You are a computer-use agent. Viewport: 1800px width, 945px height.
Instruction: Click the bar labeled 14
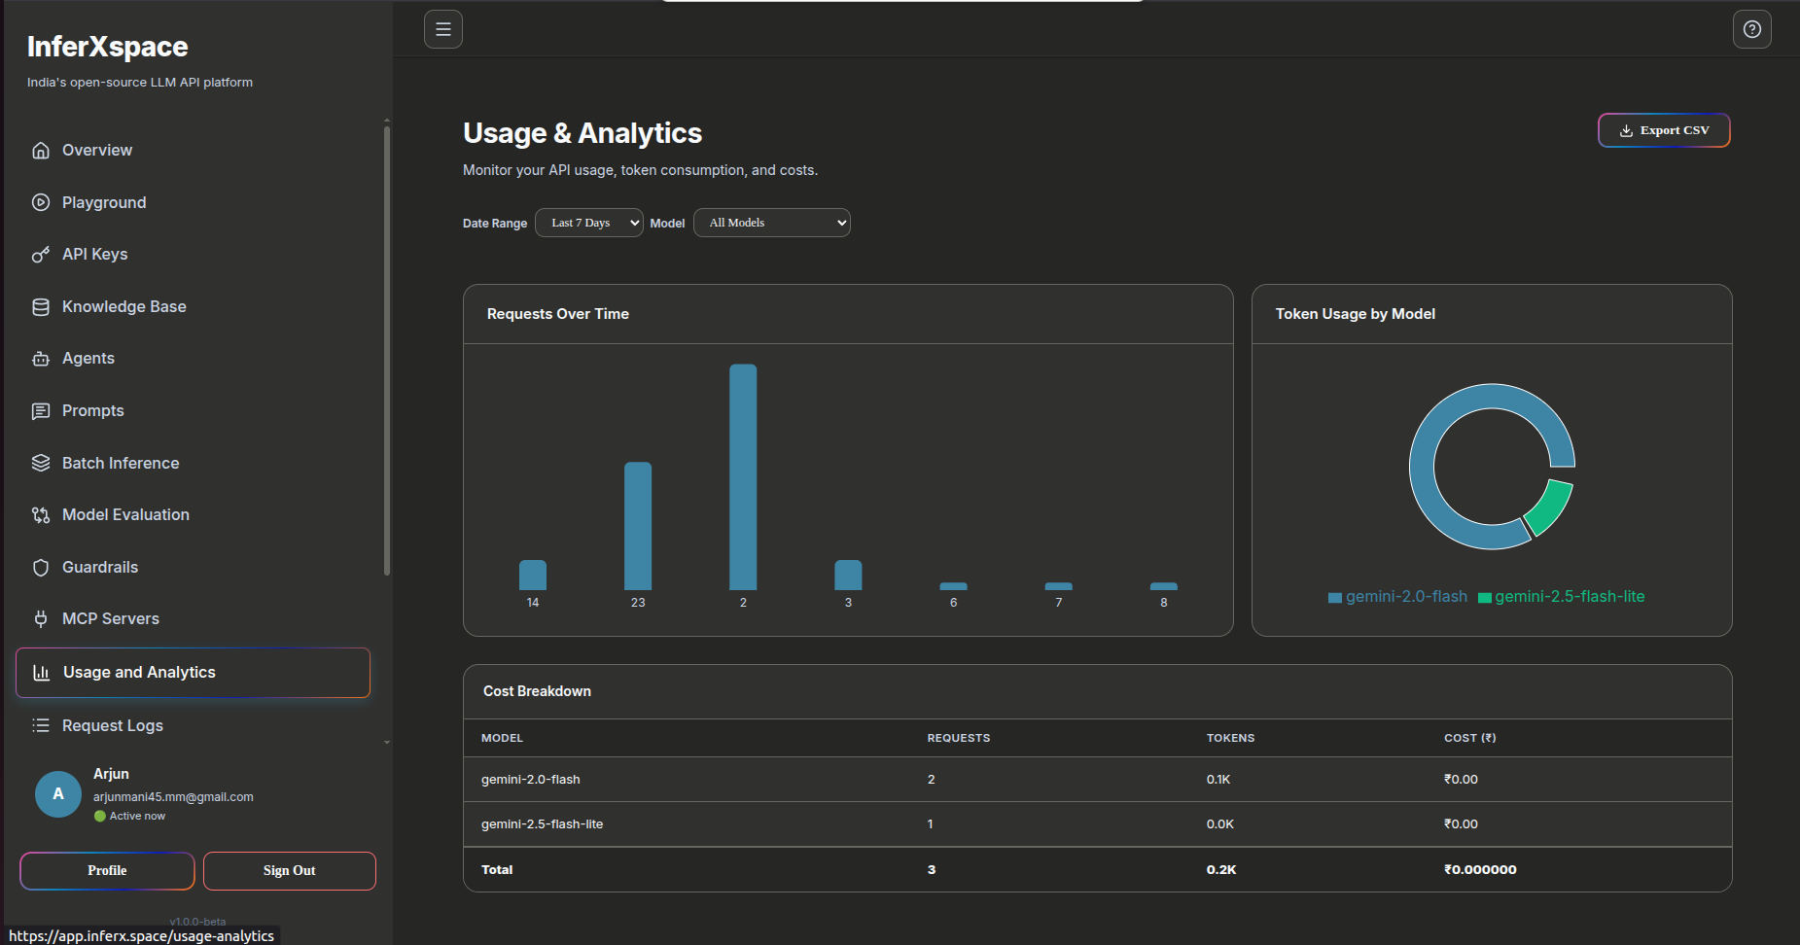pyautogui.click(x=533, y=575)
